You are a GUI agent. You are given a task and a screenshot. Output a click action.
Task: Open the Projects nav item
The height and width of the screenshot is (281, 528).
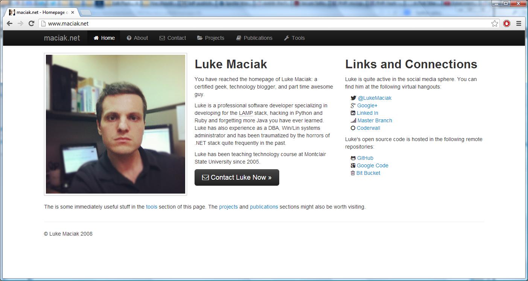tap(211, 38)
